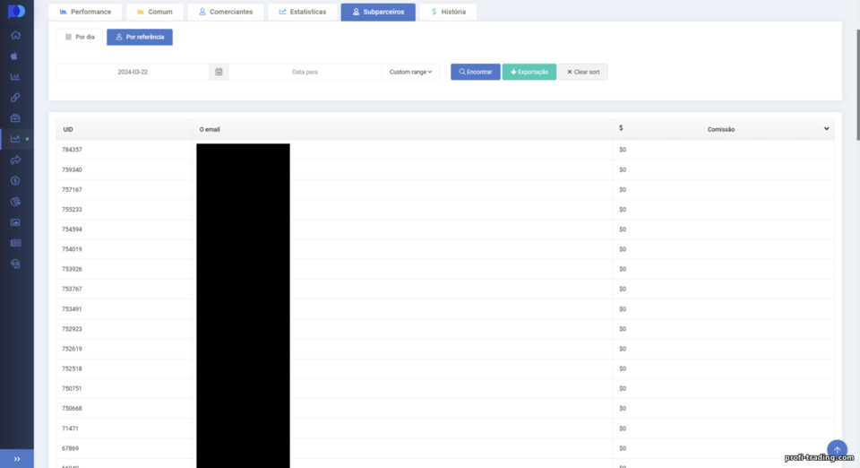Image resolution: width=860 pixels, height=468 pixels.
Task: Switch to the Comum tab
Action: point(155,12)
